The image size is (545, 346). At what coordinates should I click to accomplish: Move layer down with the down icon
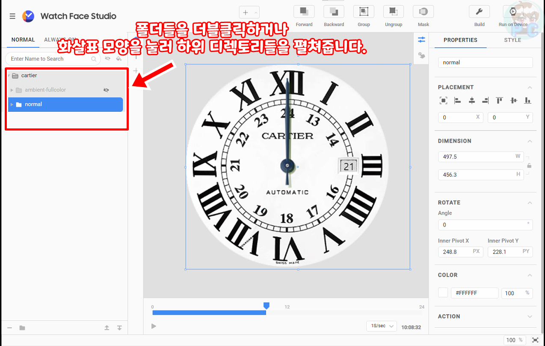(119, 328)
